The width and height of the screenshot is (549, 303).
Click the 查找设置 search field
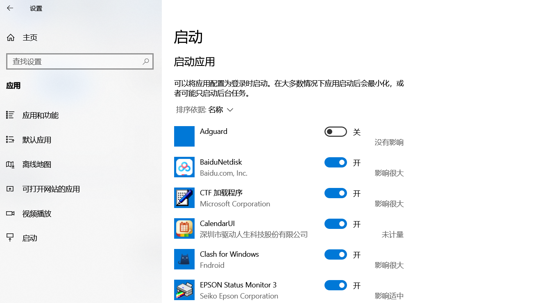tap(80, 61)
